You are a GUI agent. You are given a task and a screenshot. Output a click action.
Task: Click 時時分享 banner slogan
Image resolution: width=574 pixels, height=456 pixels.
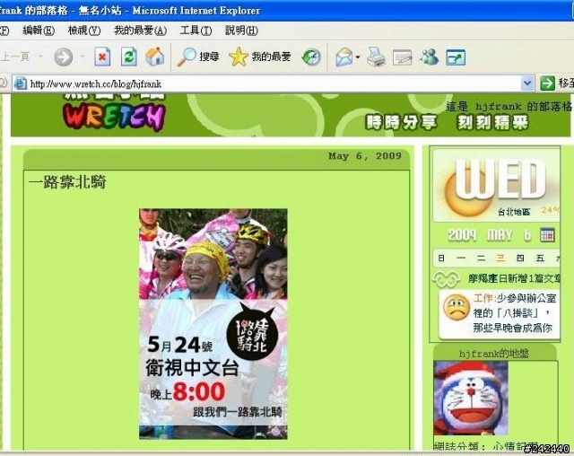click(402, 122)
